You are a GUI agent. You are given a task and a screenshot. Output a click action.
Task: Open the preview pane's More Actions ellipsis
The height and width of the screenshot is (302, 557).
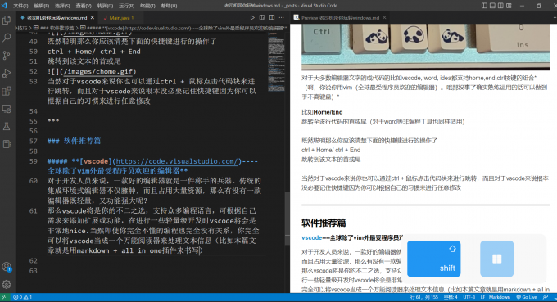[x=555, y=17]
